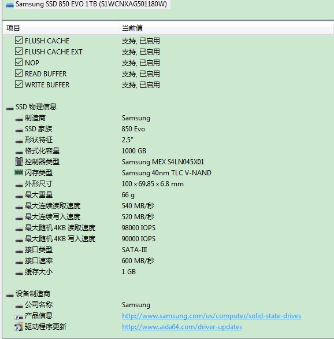Open the aida64.com driver-updates link
Screen dimensions: 334x339
pyautogui.click(x=182, y=327)
